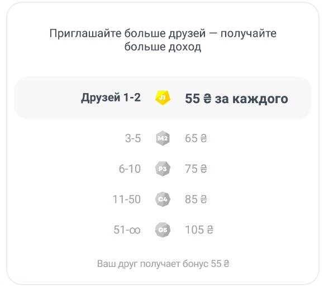
Task: Click the gray C4 level badge
Action: (x=163, y=199)
